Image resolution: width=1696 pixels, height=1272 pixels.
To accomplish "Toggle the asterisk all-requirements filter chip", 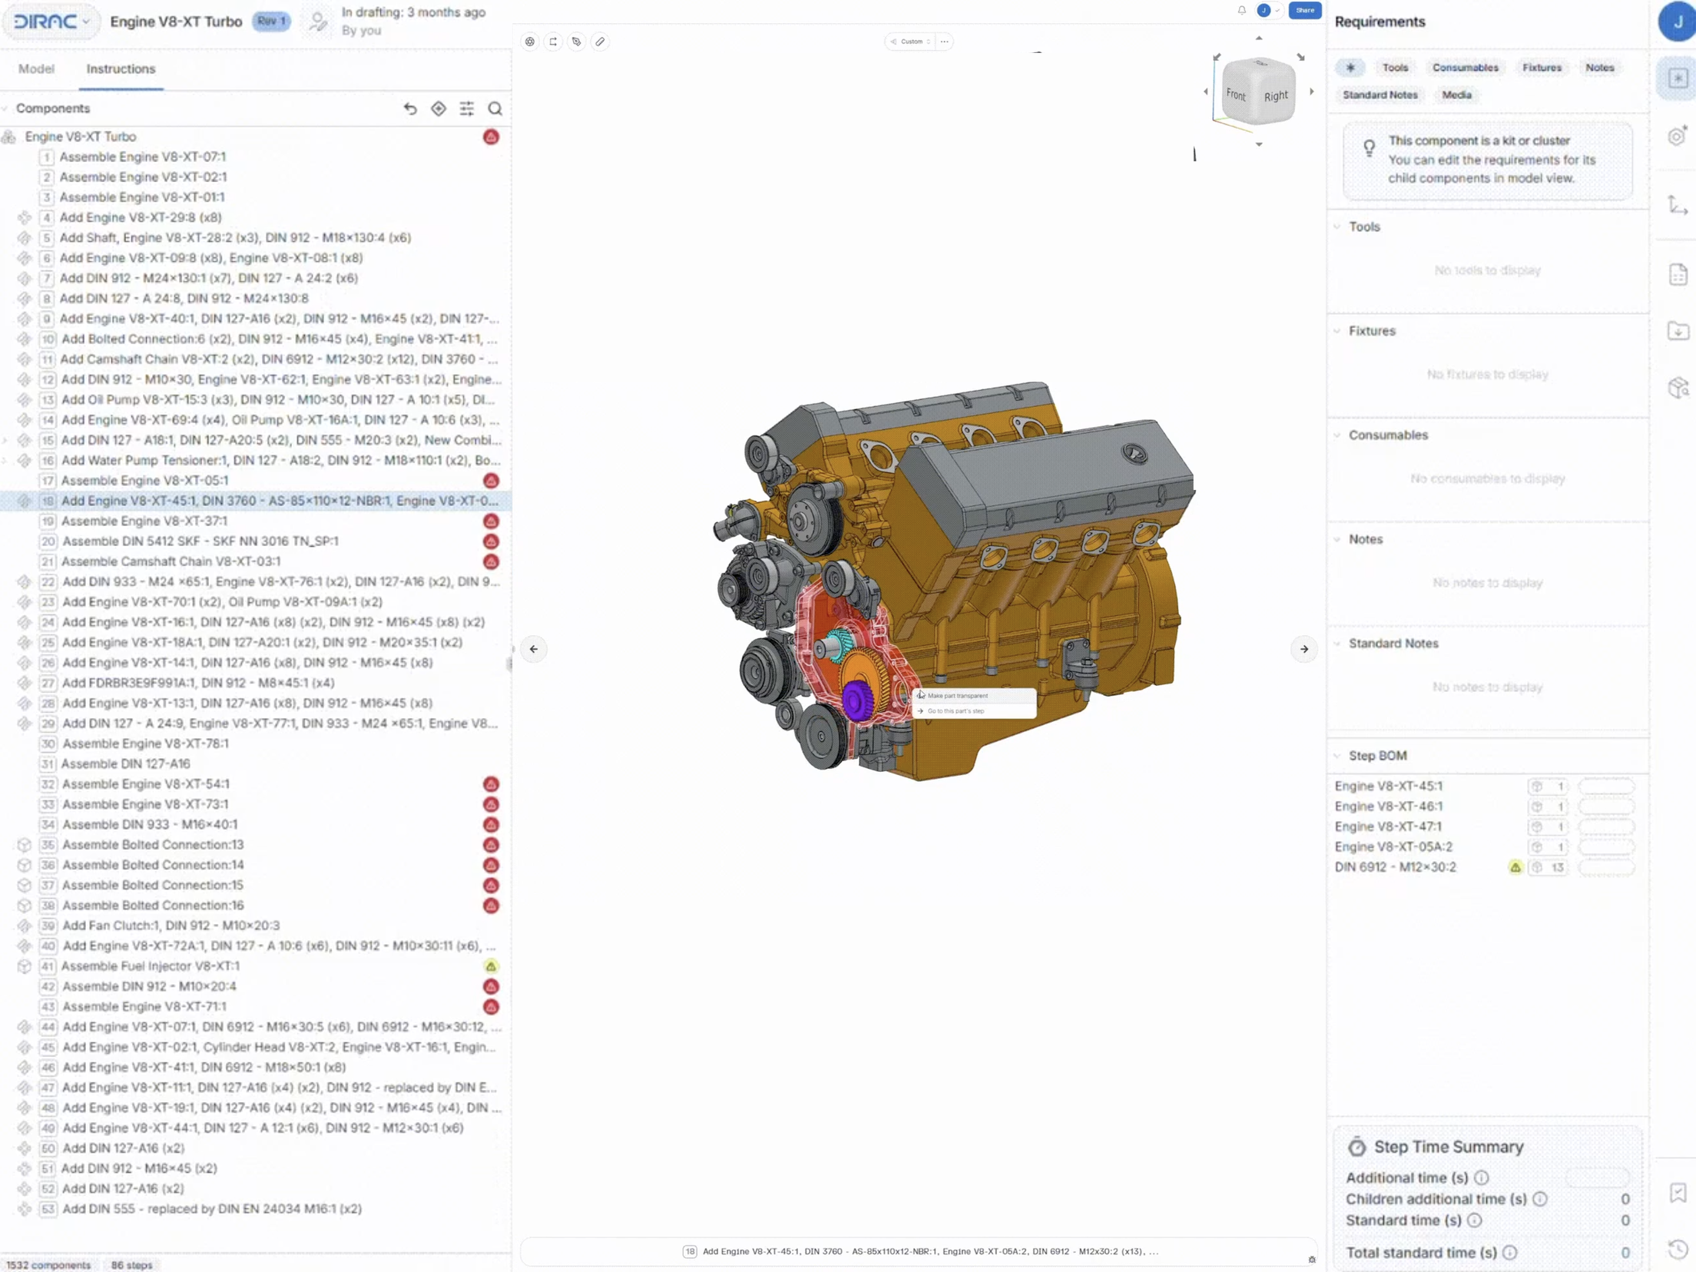I will click(1350, 68).
